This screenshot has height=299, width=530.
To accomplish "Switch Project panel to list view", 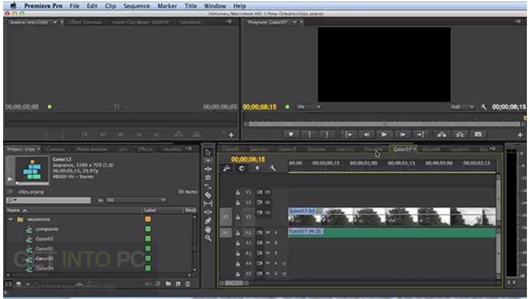I will (x=8, y=284).
